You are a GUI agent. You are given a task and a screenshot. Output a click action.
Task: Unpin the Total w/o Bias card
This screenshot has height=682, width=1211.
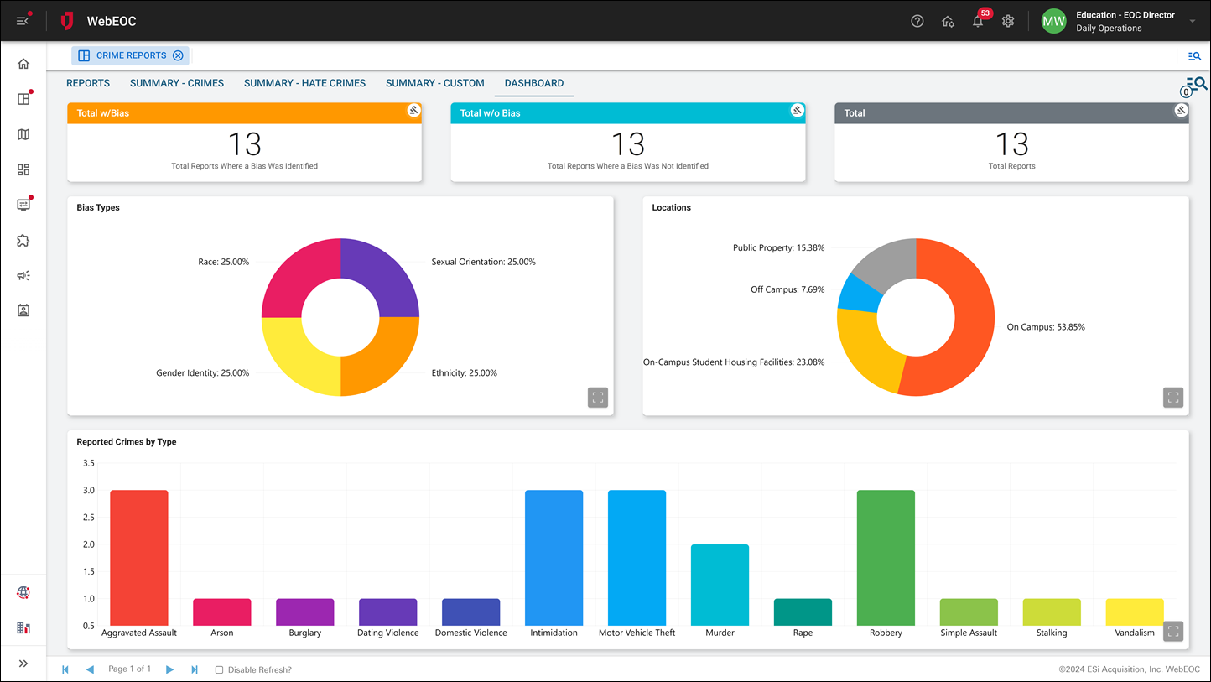tap(797, 110)
